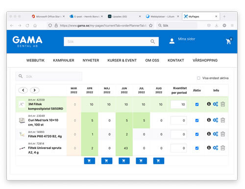Go to the GAMA Dental AB logo home
The width and height of the screenshot is (245, 189).
click(27, 42)
